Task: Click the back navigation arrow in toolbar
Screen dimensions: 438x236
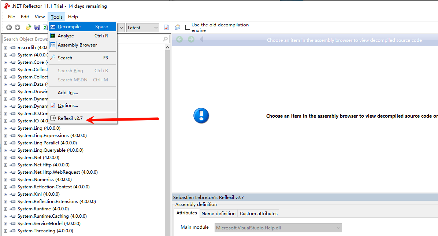Action: point(9,27)
